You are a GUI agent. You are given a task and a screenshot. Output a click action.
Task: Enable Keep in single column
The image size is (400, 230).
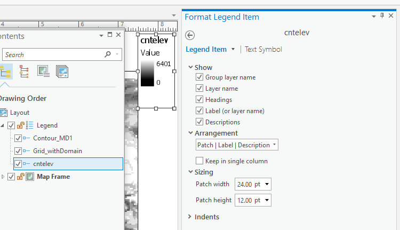(x=199, y=161)
